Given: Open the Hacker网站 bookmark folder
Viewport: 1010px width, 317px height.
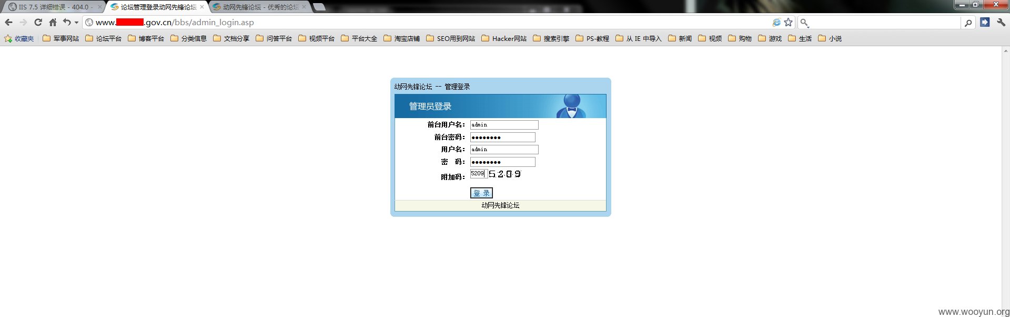Looking at the screenshot, I should 504,39.
